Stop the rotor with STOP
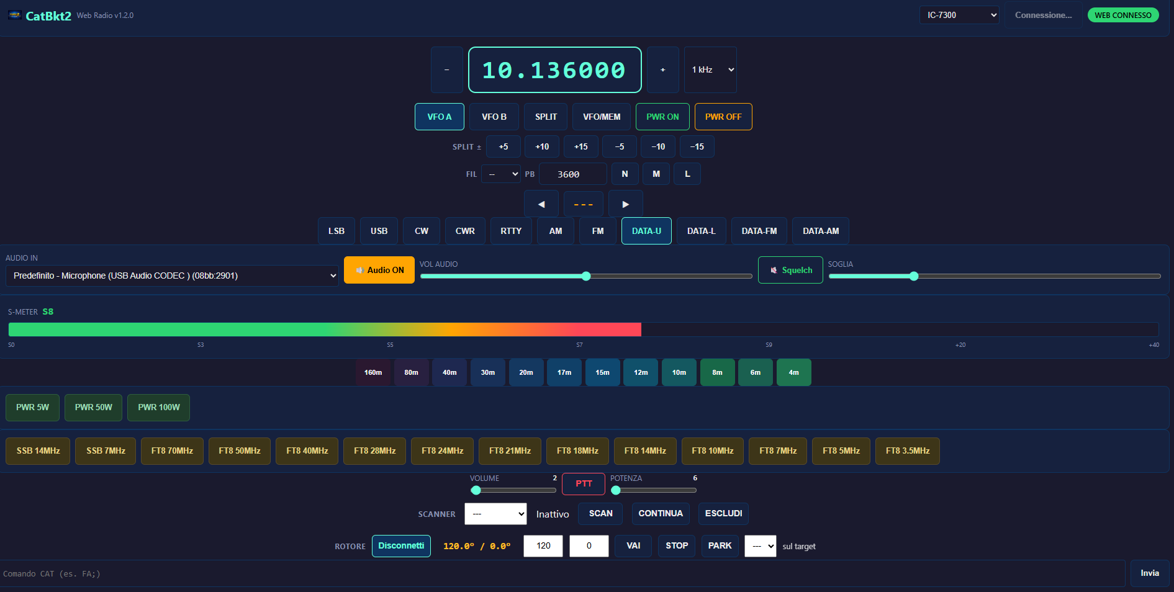 [677, 546]
